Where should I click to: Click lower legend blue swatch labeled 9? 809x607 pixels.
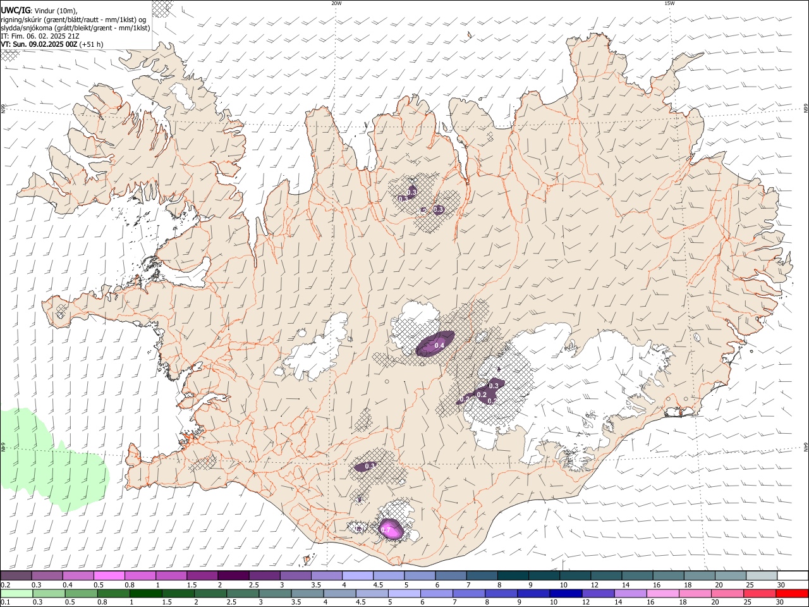[533, 593]
